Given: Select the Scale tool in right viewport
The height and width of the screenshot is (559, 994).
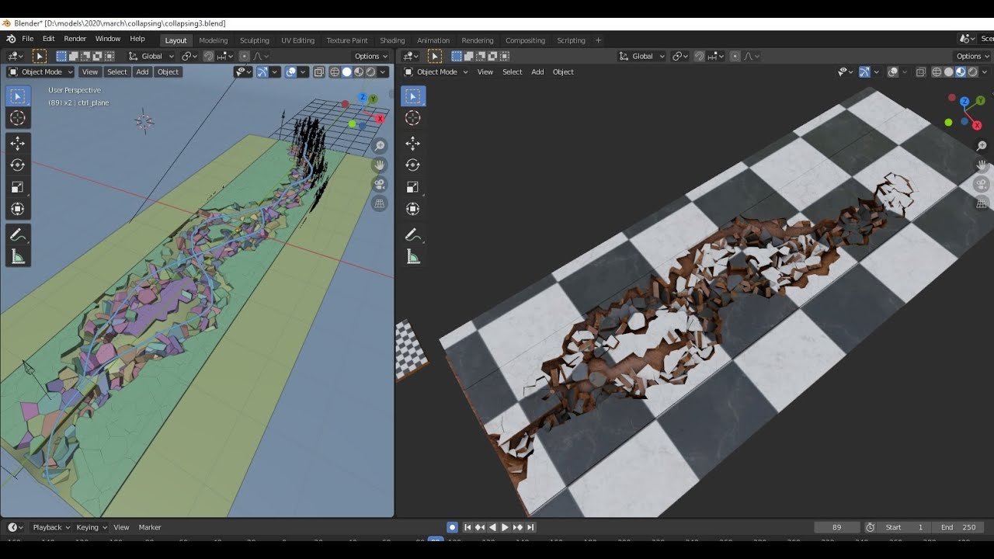Looking at the screenshot, I should point(413,187).
